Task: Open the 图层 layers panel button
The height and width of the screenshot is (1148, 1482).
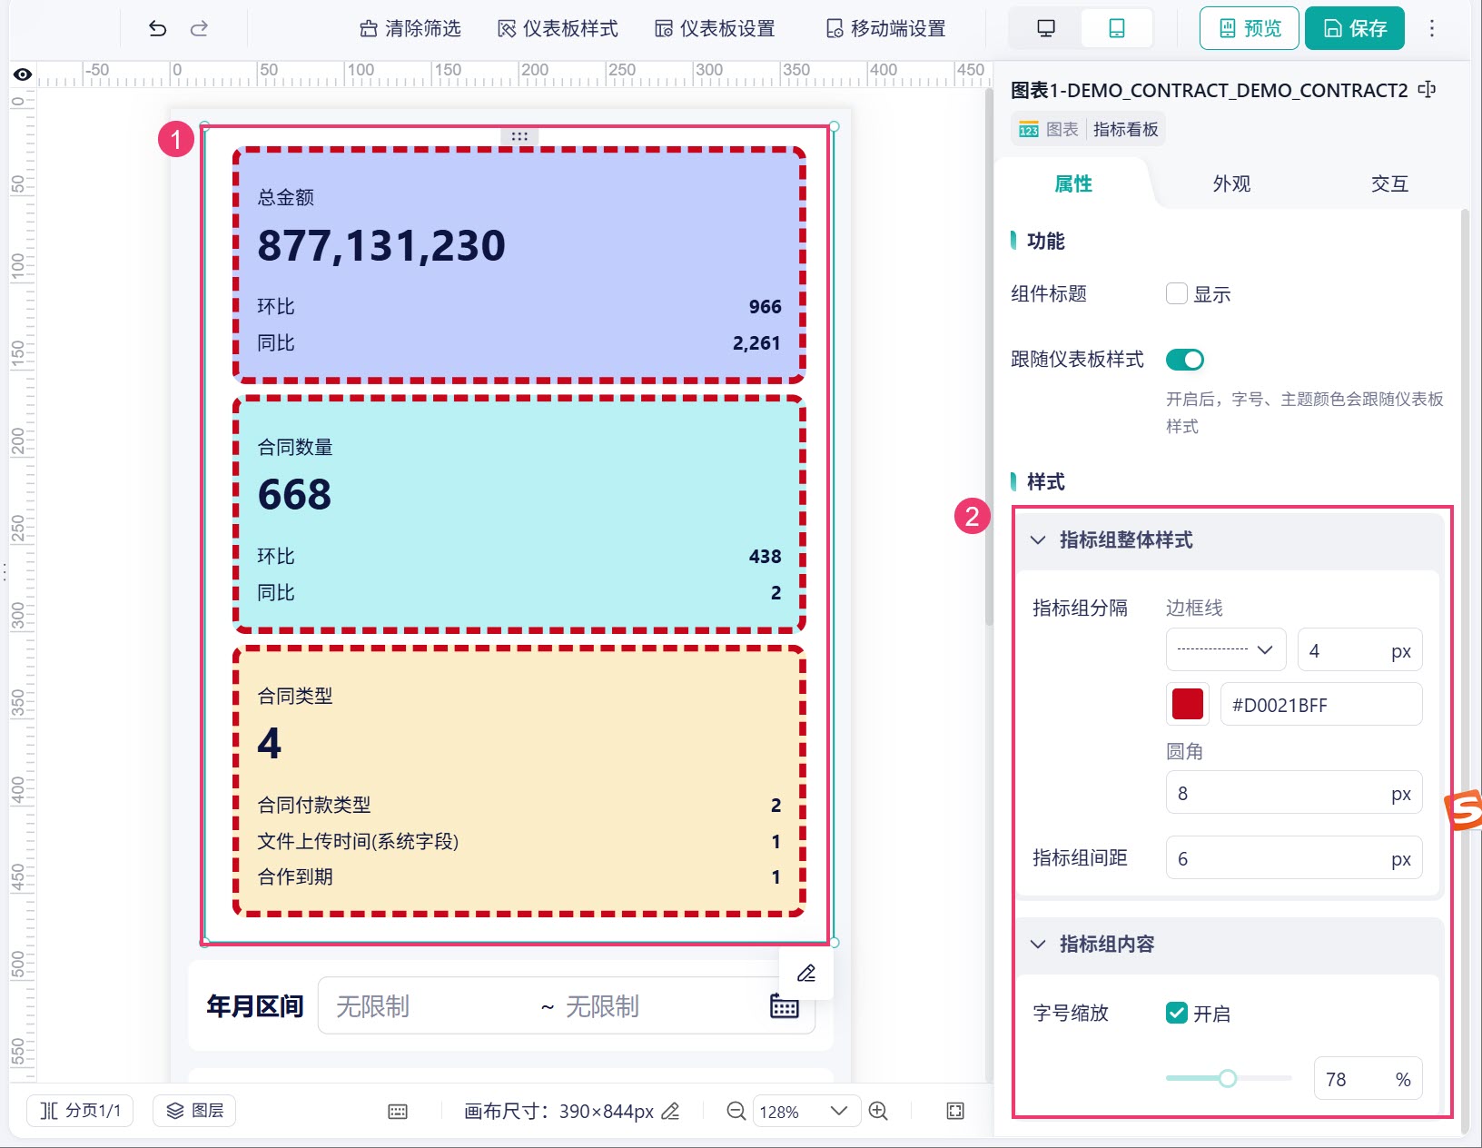Action: point(194,1111)
